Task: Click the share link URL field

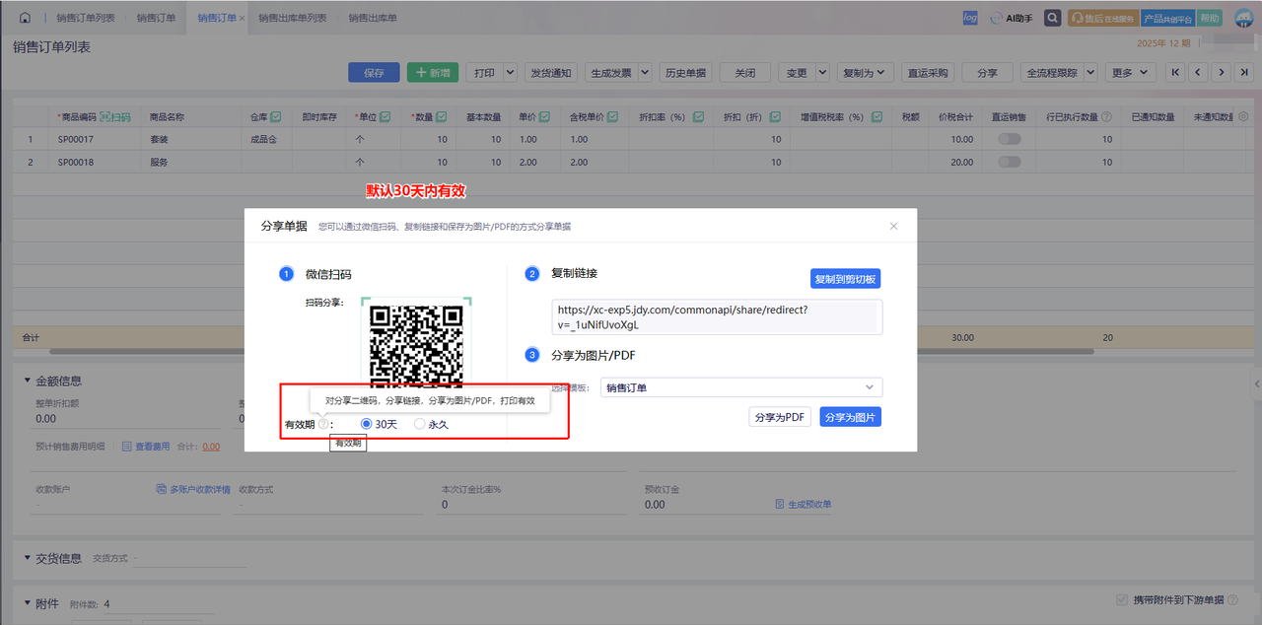Action: [x=717, y=317]
